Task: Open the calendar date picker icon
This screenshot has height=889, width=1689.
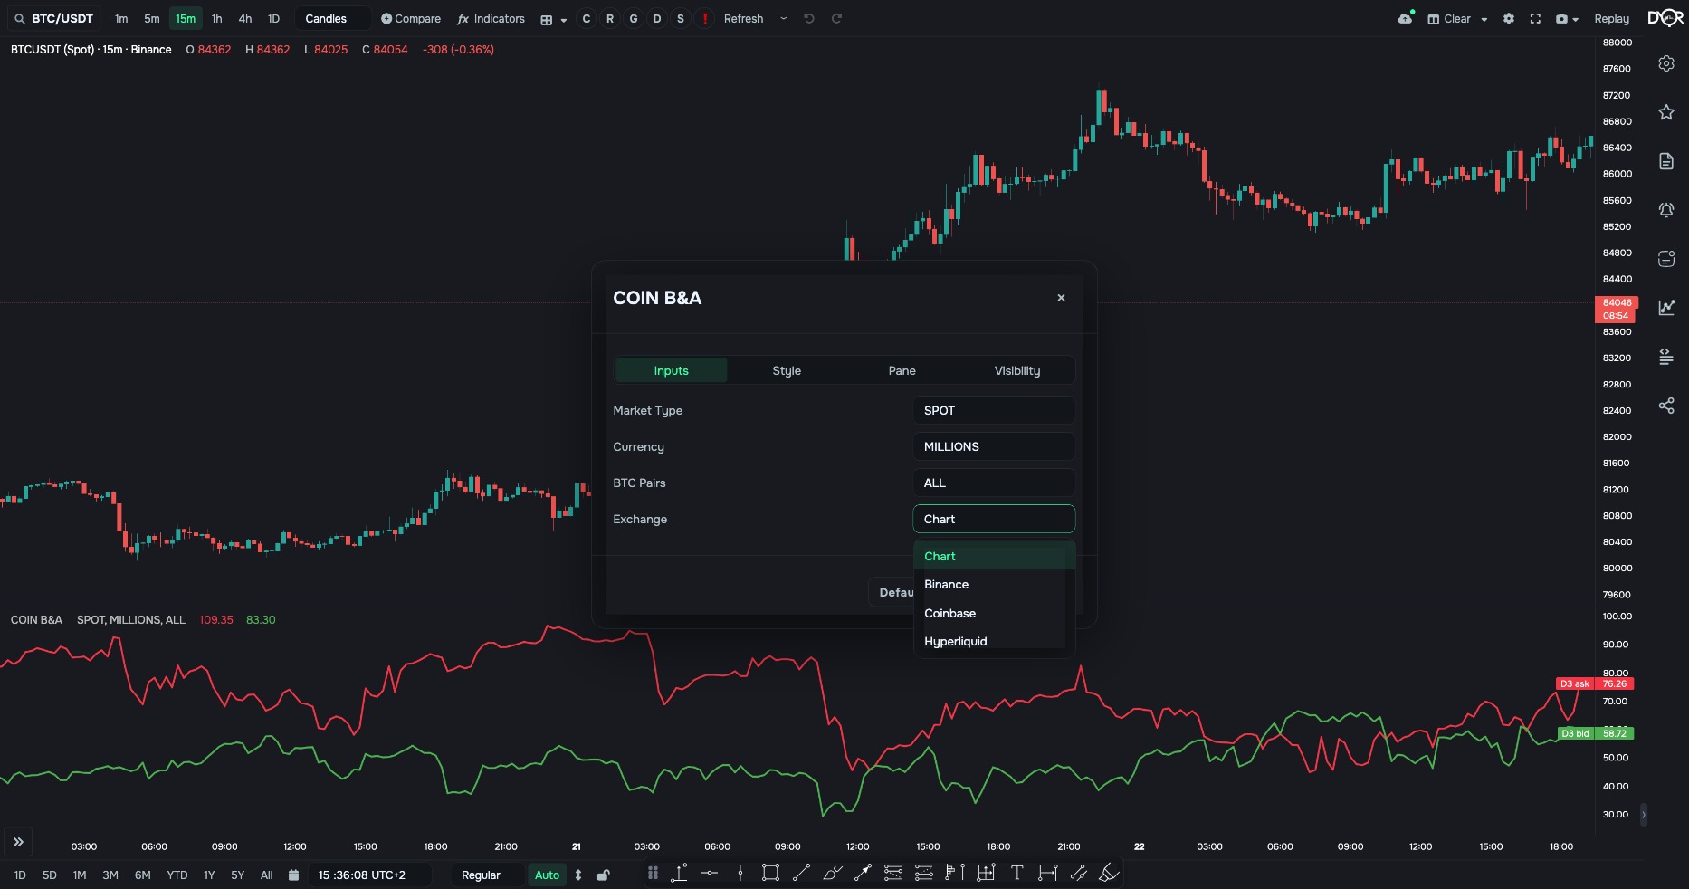Action: tap(293, 875)
